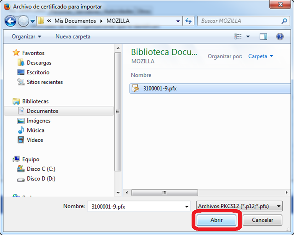Open Sitios recientes

click(x=45, y=82)
